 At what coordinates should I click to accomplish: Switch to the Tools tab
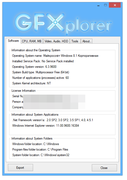(75, 41)
